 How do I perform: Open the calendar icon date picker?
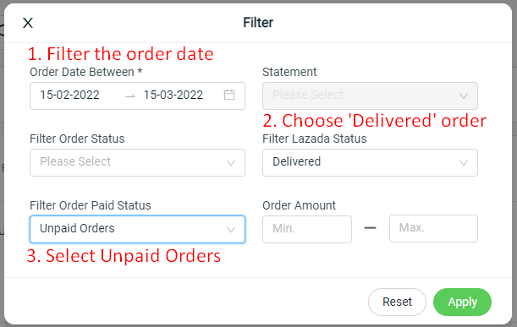229,95
